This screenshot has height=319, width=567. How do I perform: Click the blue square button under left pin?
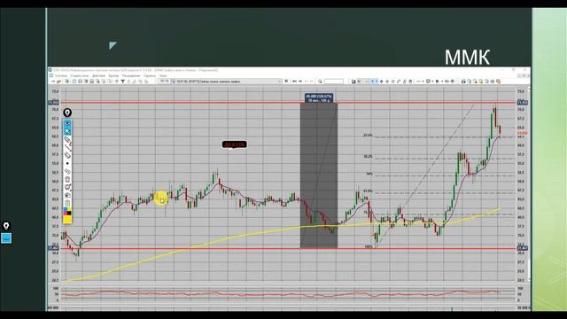point(6,238)
